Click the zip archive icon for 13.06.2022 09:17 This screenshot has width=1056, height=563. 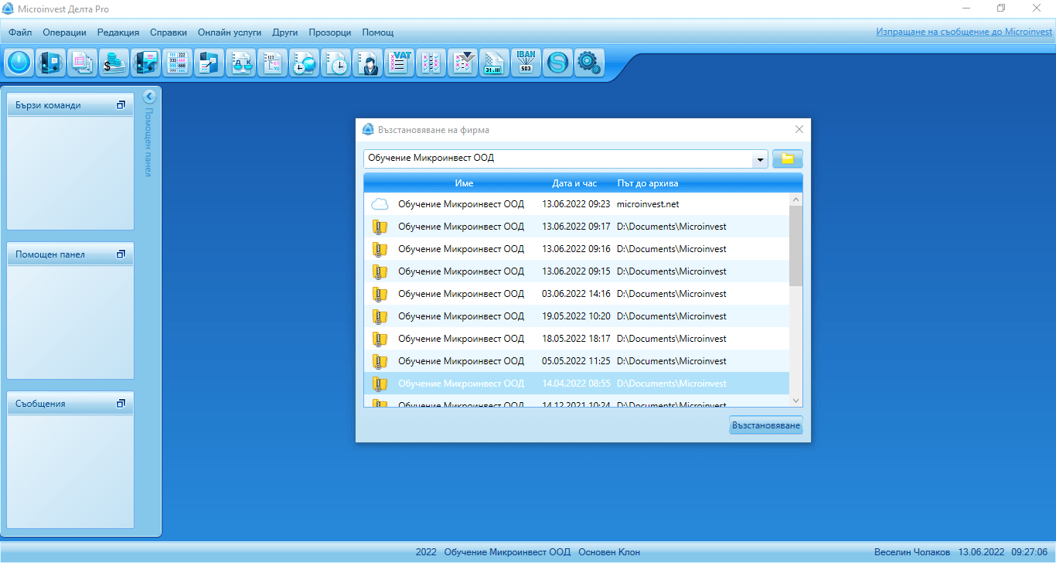(x=380, y=227)
